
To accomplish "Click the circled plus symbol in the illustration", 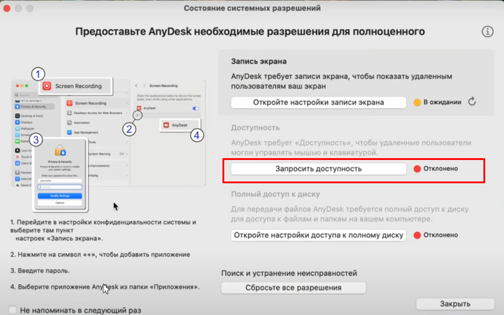I will click(x=138, y=115).
